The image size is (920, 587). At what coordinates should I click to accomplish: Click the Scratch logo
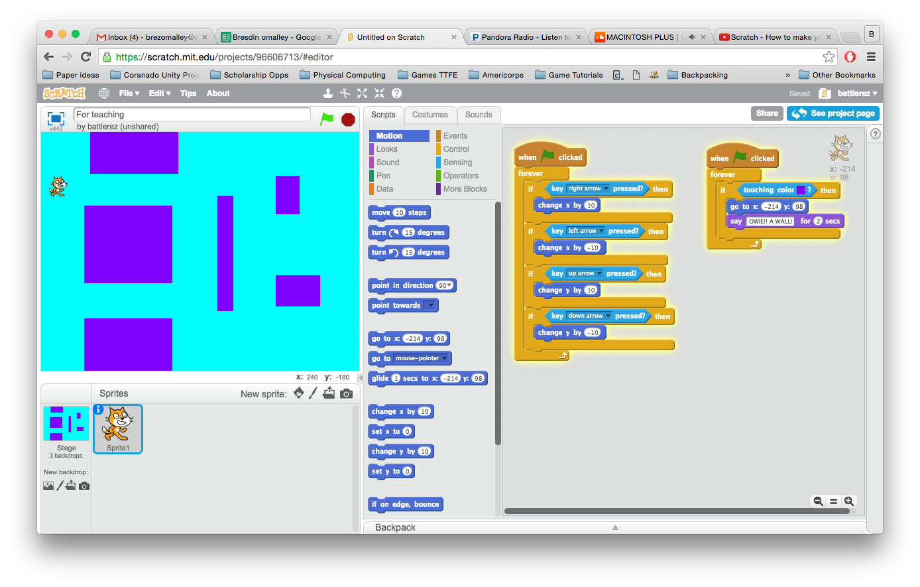(x=64, y=94)
